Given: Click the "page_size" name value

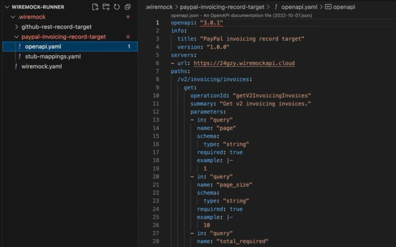Looking at the screenshot, I should [234, 185].
